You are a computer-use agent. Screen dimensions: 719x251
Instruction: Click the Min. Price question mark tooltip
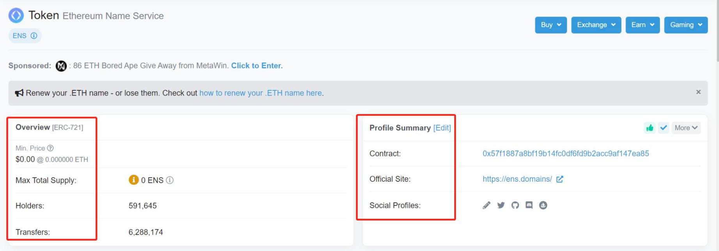click(x=50, y=148)
